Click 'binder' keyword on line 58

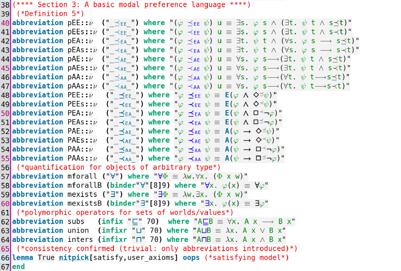coord(123,185)
